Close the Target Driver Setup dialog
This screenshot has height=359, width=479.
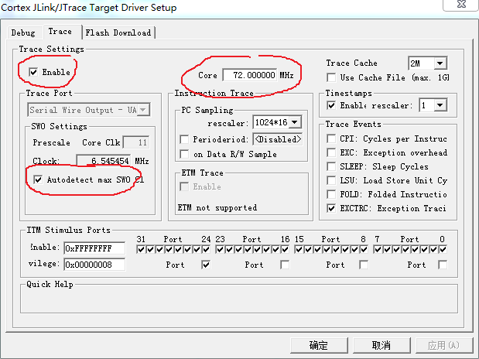coord(461,5)
